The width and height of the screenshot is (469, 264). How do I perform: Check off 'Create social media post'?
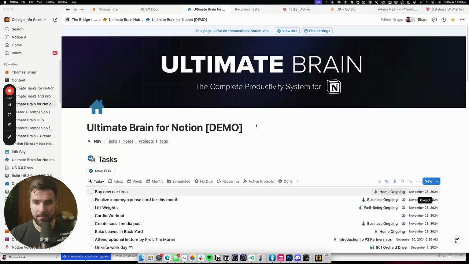pos(92,224)
